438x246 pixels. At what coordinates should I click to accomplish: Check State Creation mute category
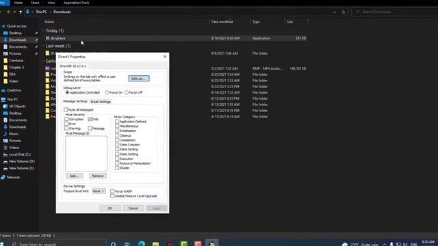click(x=117, y=144)
